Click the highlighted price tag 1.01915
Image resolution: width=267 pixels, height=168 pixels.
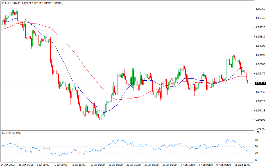tap(261, 83)
